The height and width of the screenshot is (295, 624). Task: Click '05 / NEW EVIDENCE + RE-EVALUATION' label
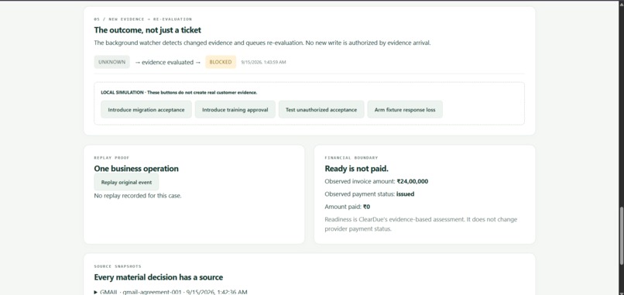pos(143,19)
